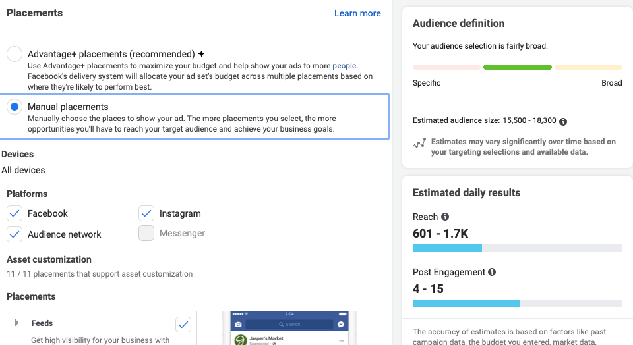Click the Estimated daily results heading

click(466, 193)
